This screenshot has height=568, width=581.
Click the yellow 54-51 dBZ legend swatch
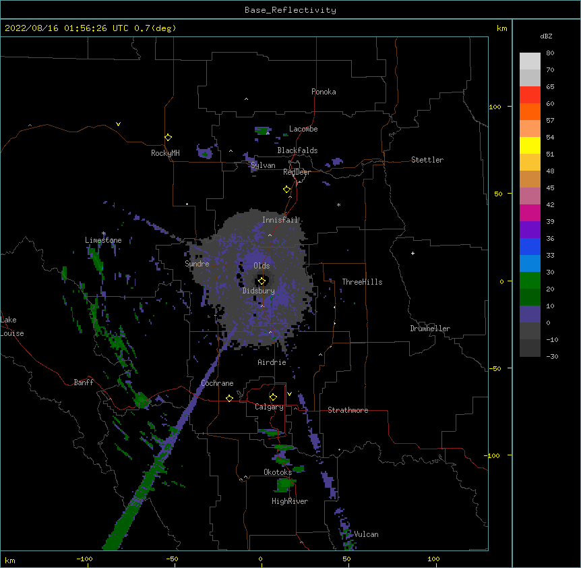click(x=530, y=145)
